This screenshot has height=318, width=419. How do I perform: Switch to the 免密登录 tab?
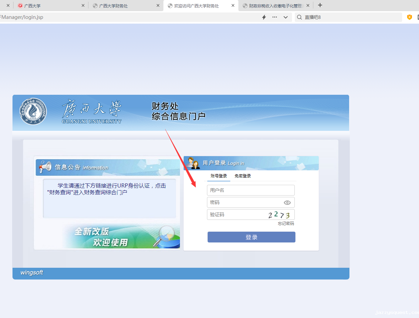[243, 176]
